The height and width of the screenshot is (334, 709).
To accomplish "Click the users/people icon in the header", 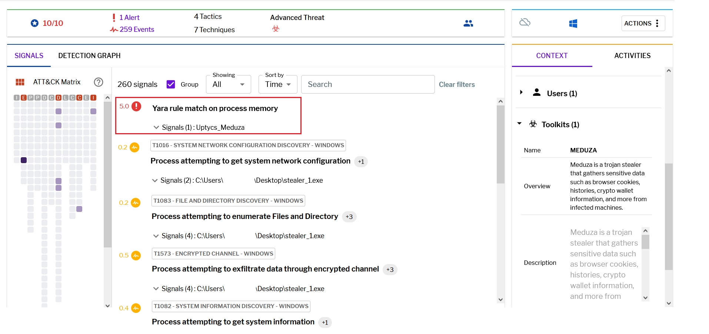I will pos(468,23).
